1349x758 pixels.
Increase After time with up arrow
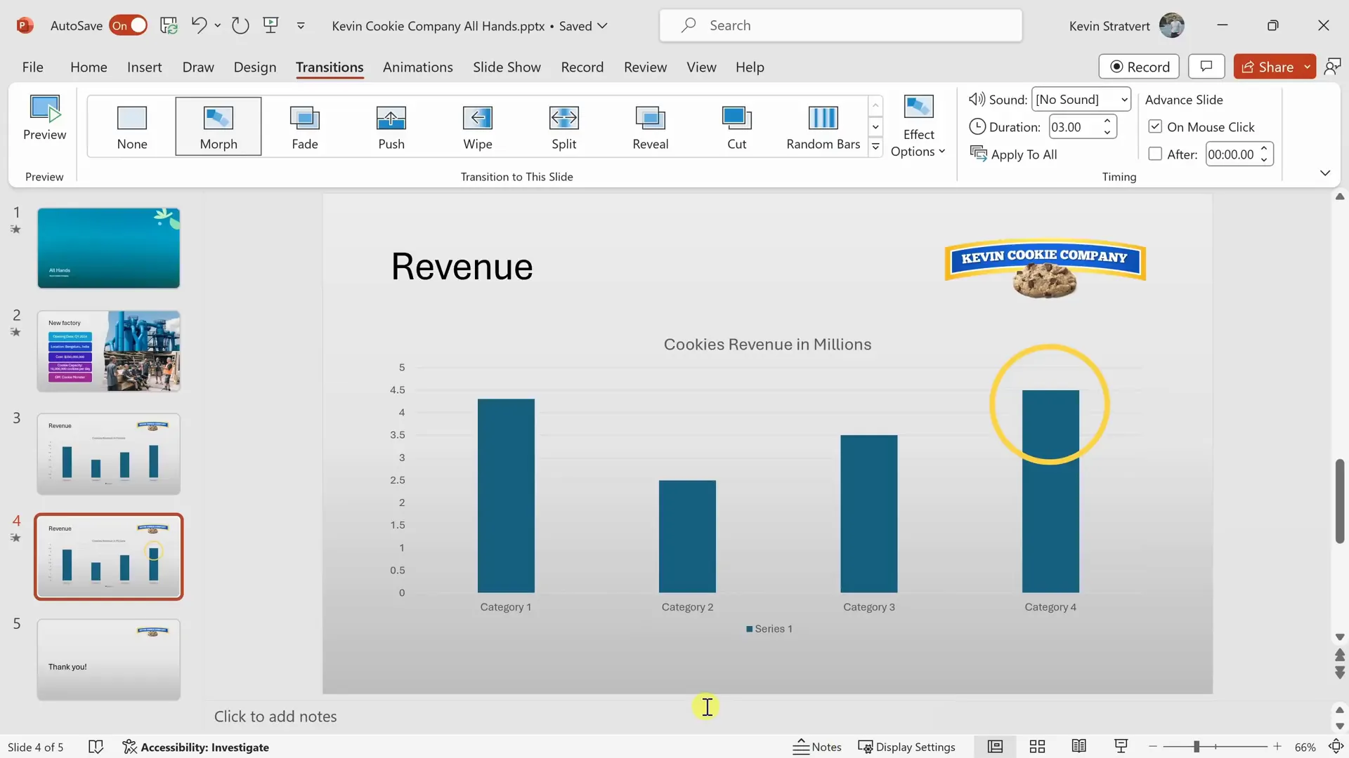tap(1264, 149)
